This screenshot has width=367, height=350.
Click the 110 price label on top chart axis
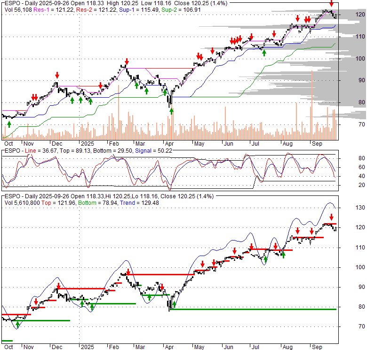tap(360, 37)
